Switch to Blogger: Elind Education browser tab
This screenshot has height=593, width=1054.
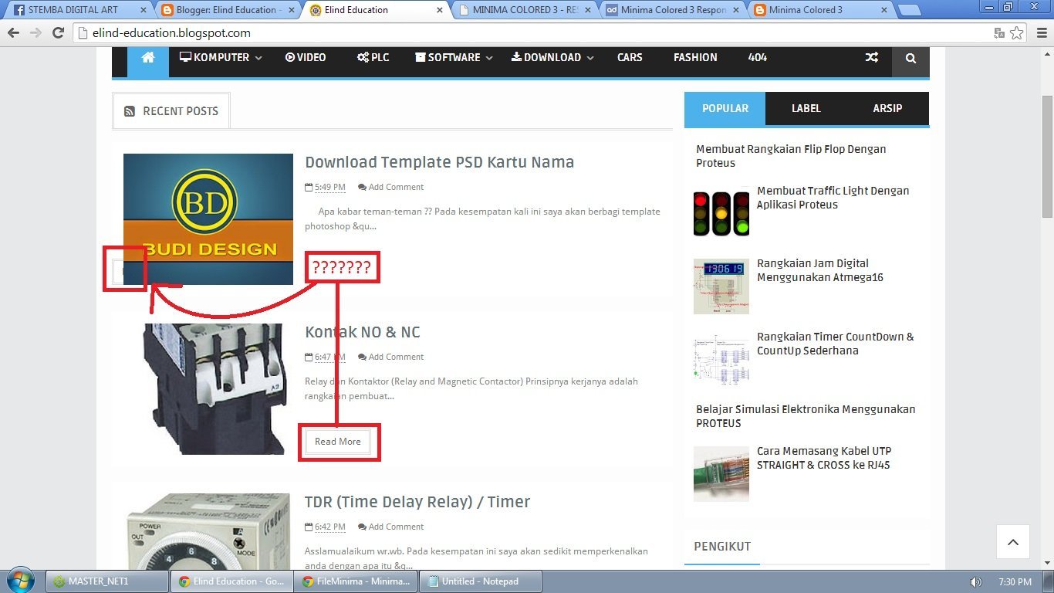227,10
